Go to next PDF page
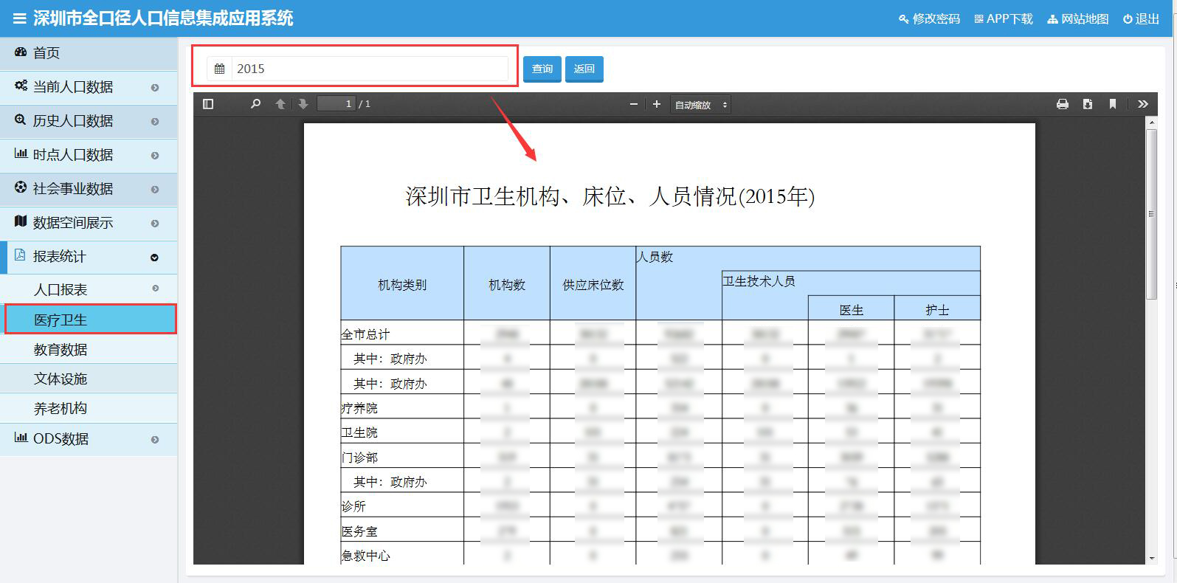The image size is (1177, 583). point(303,104)
